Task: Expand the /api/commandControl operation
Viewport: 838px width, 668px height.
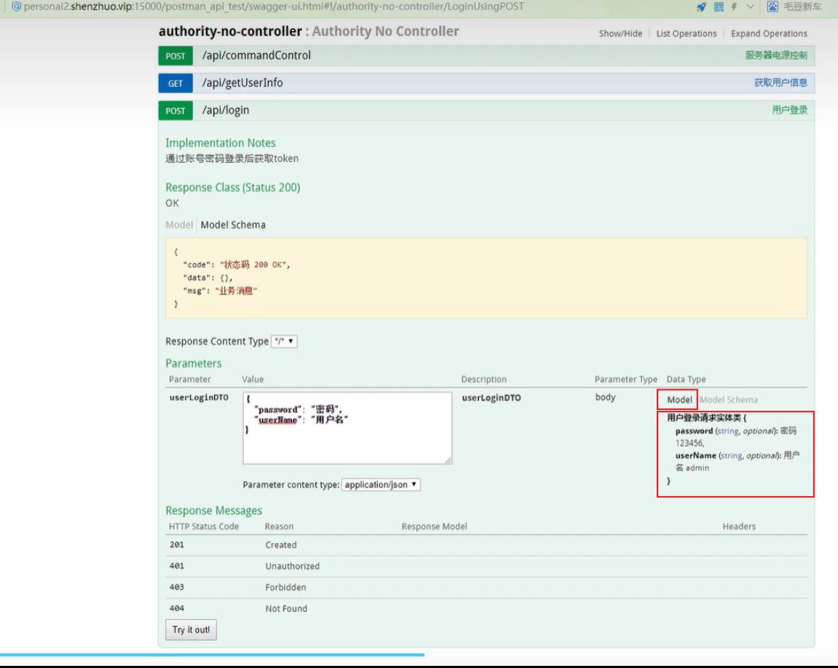Action: (x=257, y=55)
